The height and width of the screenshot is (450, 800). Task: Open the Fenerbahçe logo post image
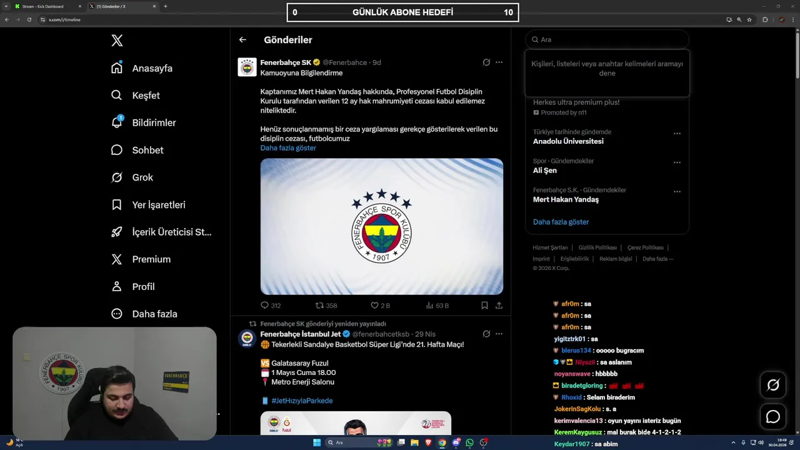click(382, 226)
